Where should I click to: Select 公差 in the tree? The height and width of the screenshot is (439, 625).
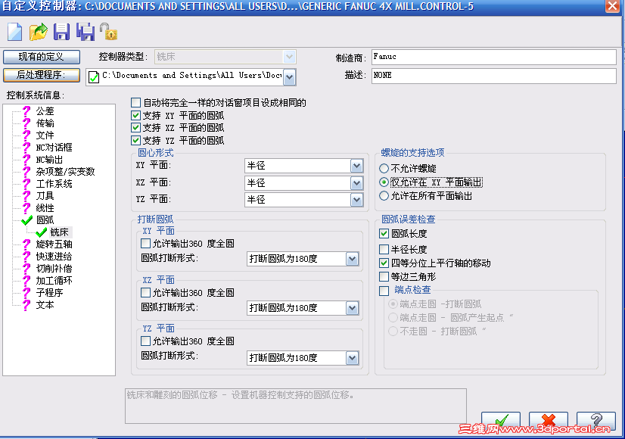pyautogui.click(x=45, y=111)
